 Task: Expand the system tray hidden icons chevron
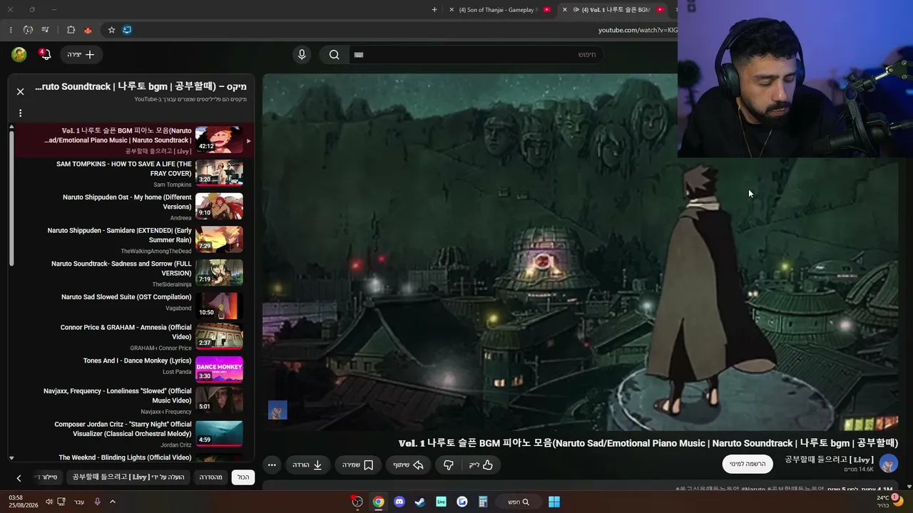[x=112, y=502]
